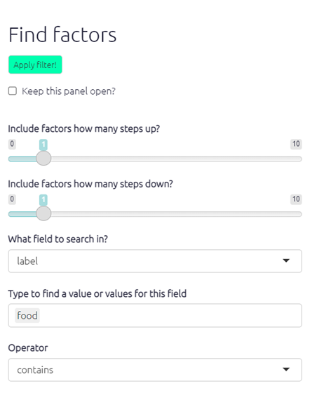Click the steps down slider track midpoint
The height and width of the screenshot is (398, 324).
point(155,214)
